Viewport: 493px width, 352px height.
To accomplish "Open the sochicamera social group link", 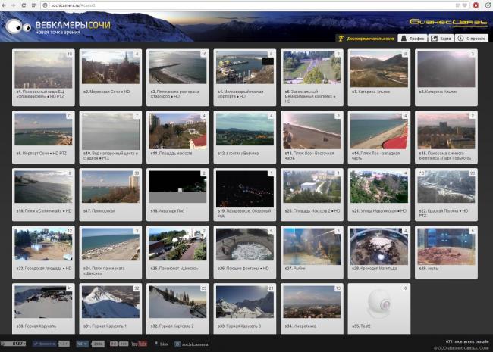I will [191, 344].
